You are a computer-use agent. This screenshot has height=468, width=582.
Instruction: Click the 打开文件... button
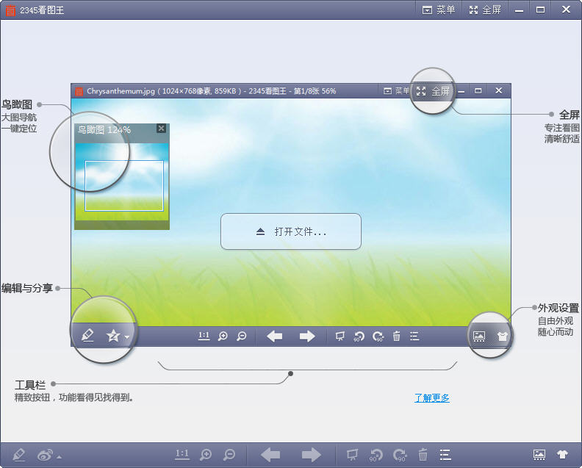290,231
